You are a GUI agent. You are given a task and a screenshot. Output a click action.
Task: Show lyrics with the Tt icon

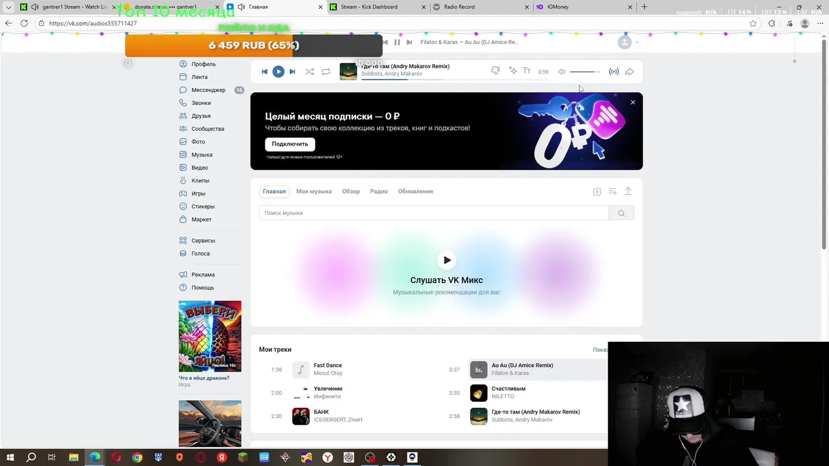coord(527,71)
